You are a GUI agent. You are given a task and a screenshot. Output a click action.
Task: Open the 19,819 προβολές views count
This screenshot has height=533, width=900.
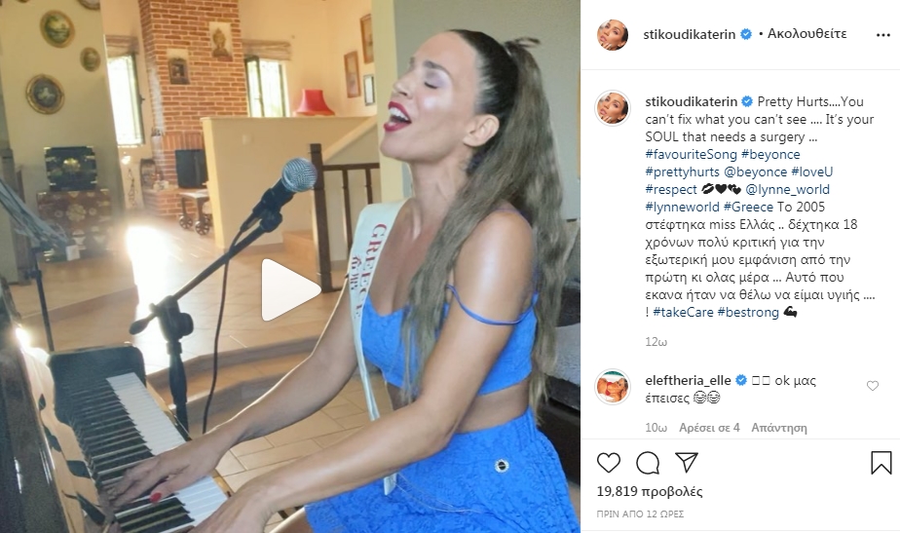pos(650,491)
